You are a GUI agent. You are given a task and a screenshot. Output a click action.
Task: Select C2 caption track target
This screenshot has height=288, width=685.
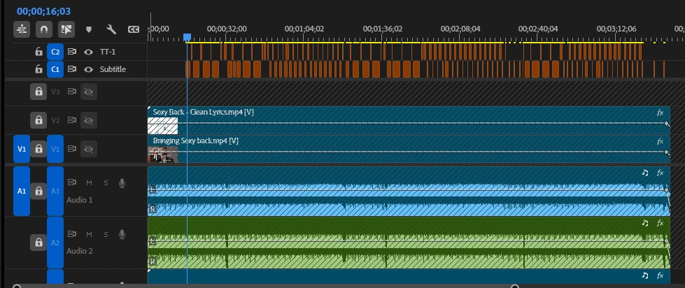tap(55, 52)
